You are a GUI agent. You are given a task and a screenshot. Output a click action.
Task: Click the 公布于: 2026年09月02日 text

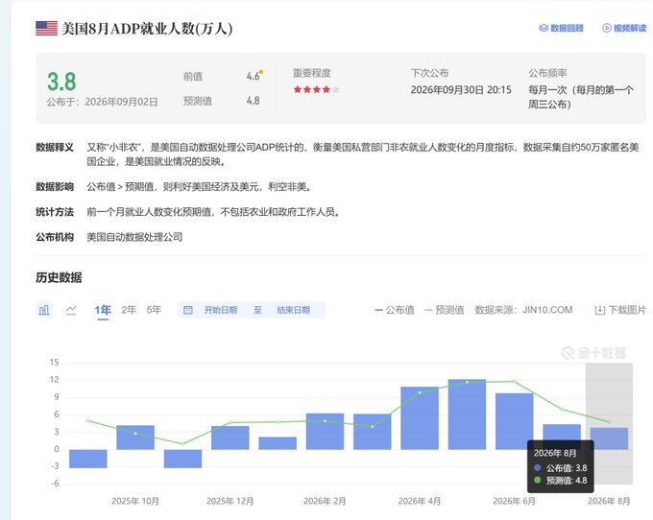102,102
